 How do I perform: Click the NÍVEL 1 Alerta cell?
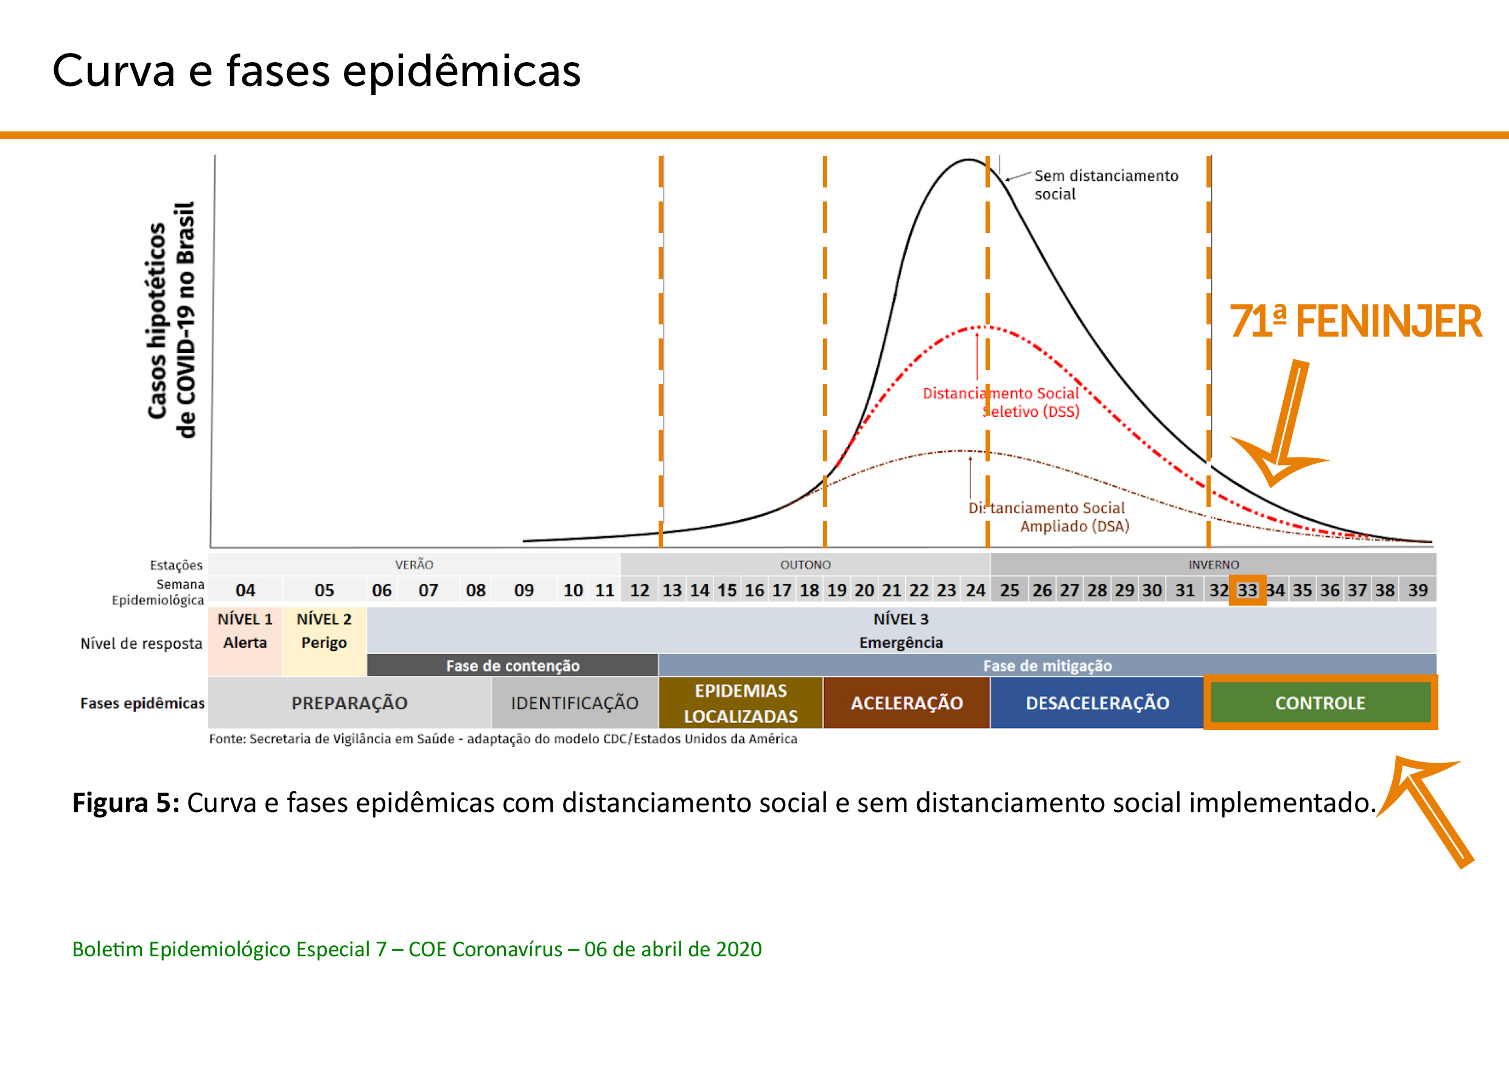[x=245, y=631]
